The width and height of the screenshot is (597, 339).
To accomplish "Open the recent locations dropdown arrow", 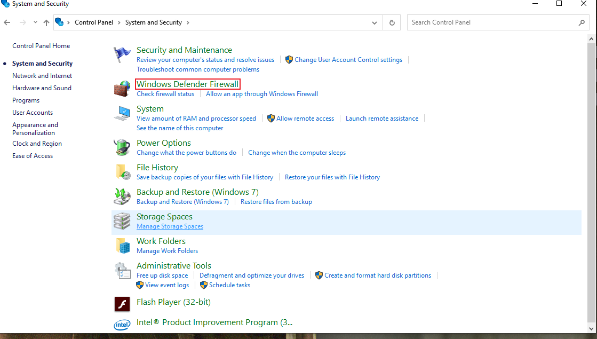I will click(35, 22).
